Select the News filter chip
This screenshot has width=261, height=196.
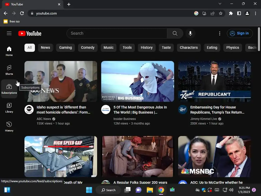[45, 47]
